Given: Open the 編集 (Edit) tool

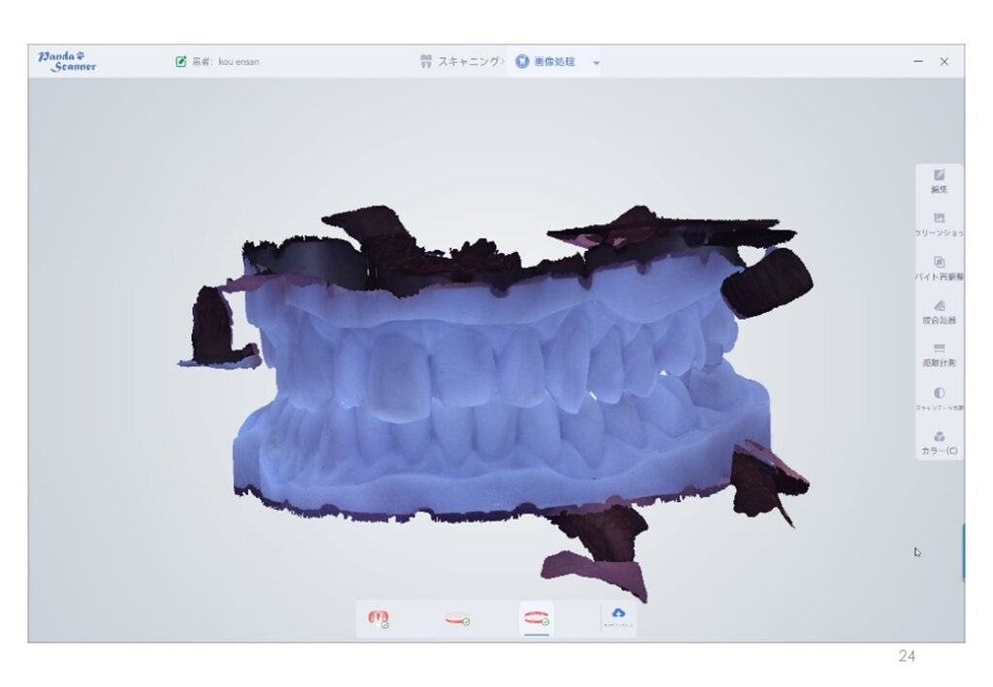Looking at the screenshot, I should (x=939, y=180).
